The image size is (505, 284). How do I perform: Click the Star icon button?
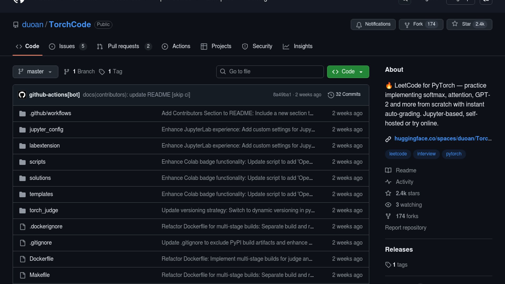click(455, 24)
